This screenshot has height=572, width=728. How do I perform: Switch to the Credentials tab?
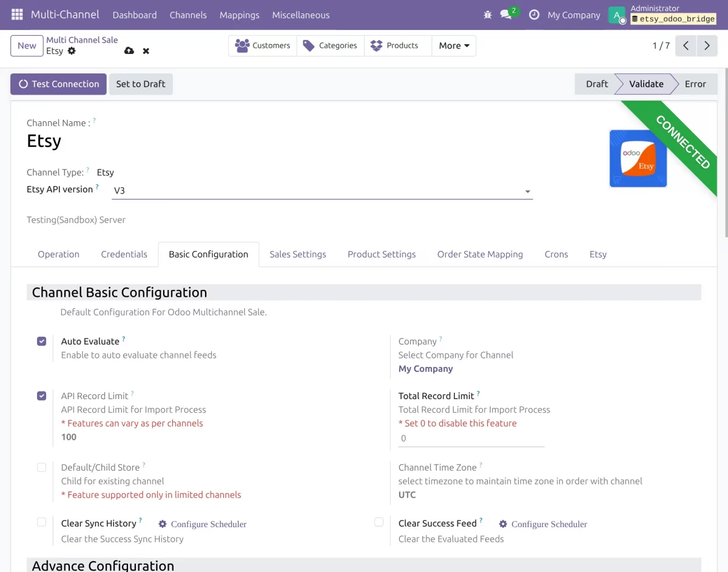pos(124,254)
